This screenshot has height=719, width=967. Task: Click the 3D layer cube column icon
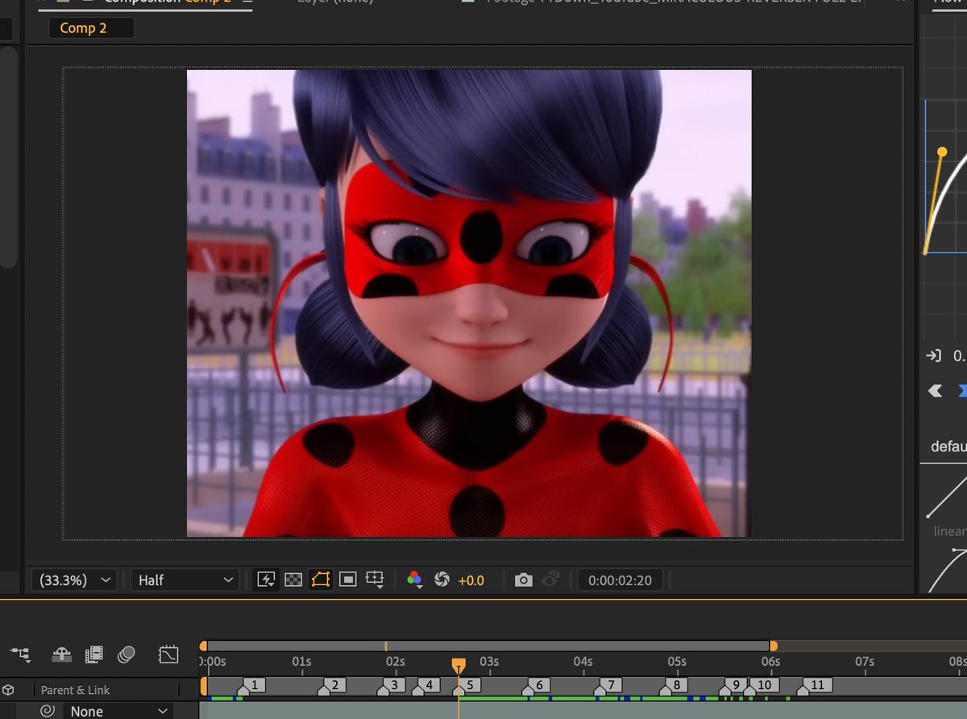pos(8,690)
